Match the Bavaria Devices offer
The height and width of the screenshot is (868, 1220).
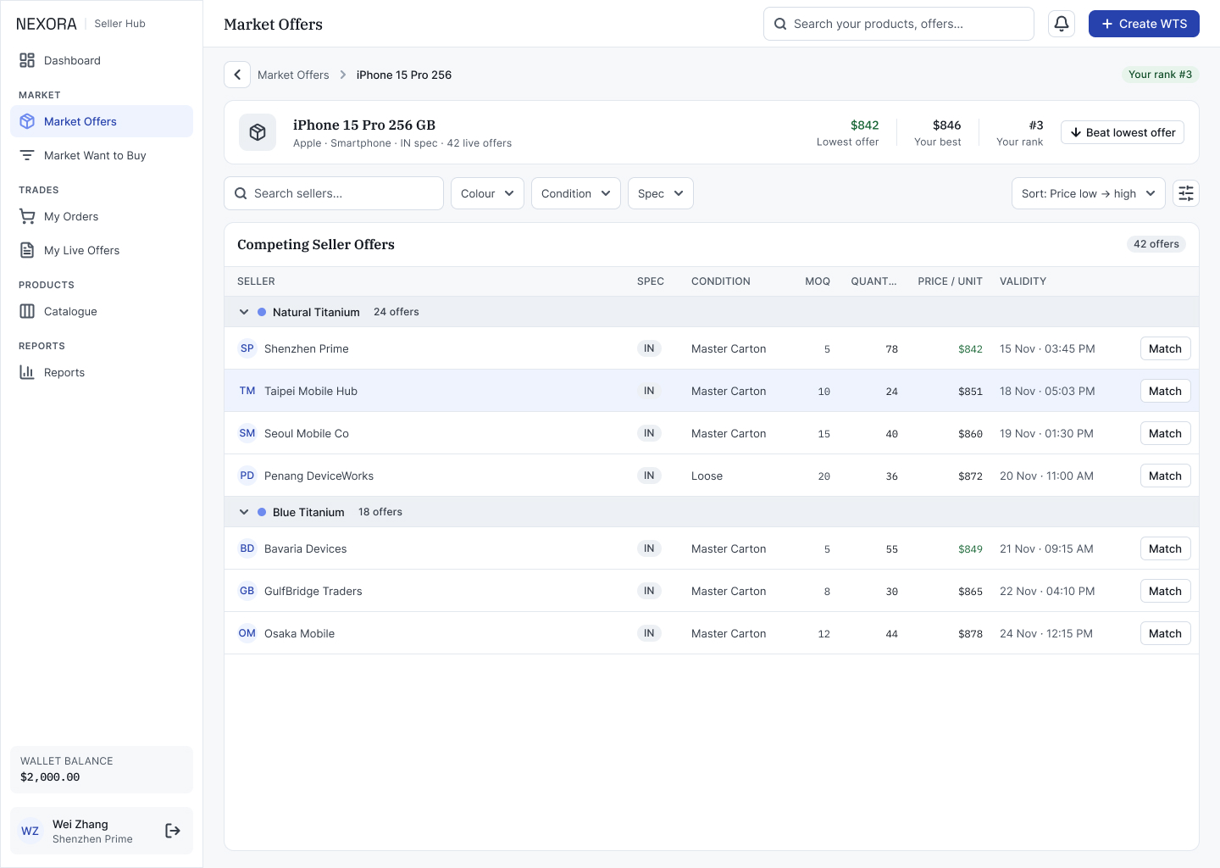(1165, 548)
